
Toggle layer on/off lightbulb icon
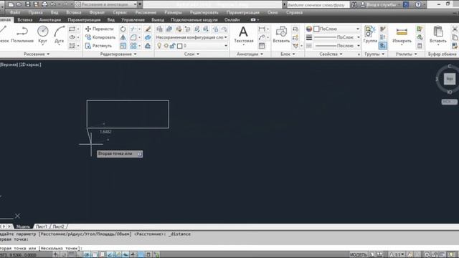(159, 46)
